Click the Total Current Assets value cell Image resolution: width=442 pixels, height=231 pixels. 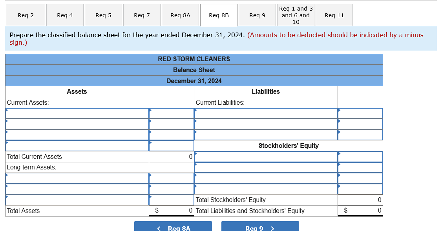click(171, 156)
